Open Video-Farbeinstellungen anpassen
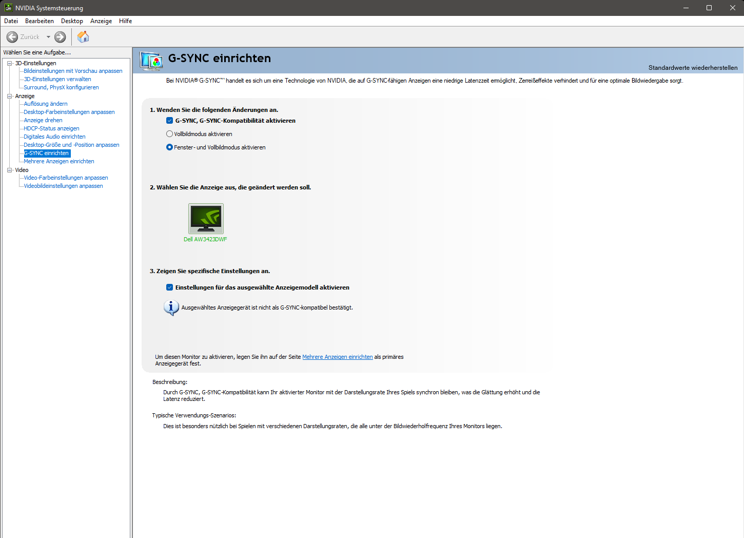Screen dimensions: 744x538 pyautogui.click(x=66, y=178)
